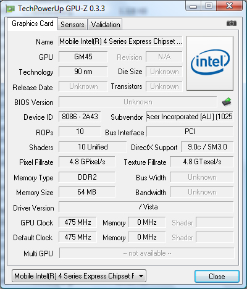247x289 pixels.
Task: Expand the graphics adapter dropdown arrow
Action: click(x=141, y=276)
